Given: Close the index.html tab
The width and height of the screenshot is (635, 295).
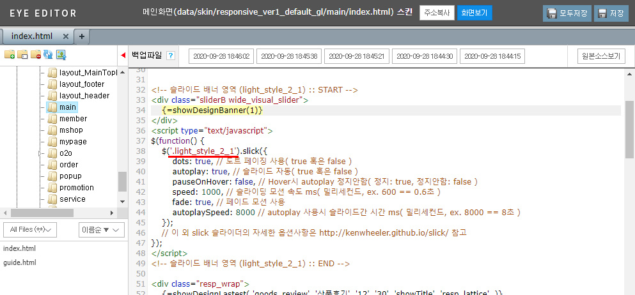Looking at the screenshot, I should tap(66, 36).
